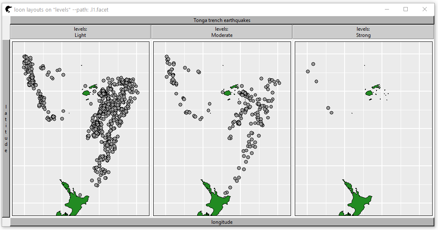Image resolution: width=438 pixels, height=230 pixels.
Task: Select the large Fiji island in Light panel
Action: (x=86, y=93)
